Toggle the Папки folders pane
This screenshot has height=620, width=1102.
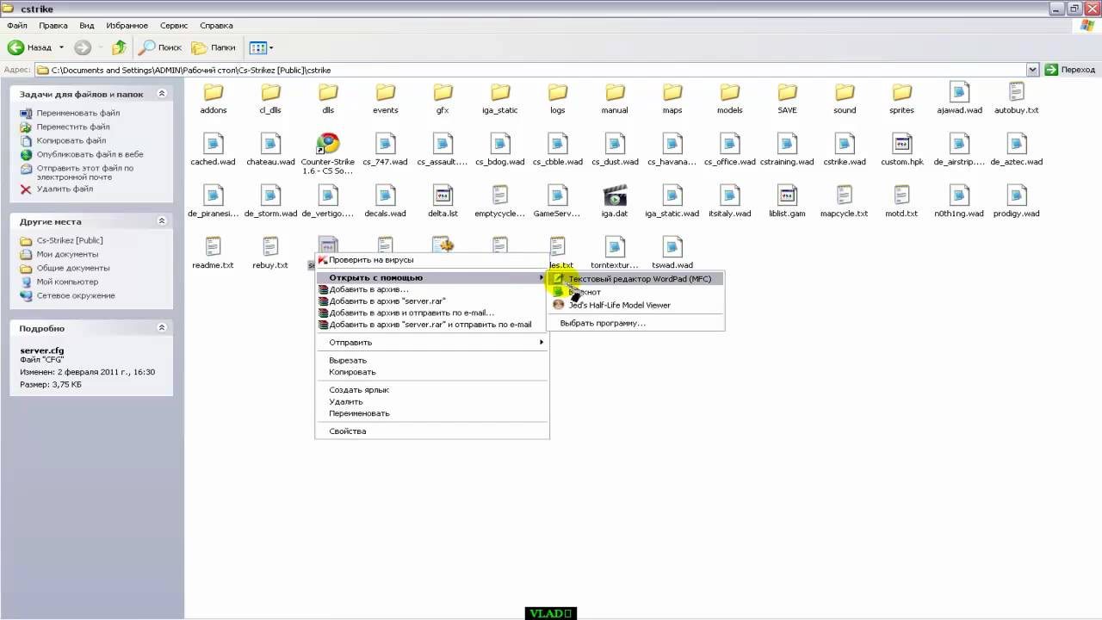tap(214, 47)
